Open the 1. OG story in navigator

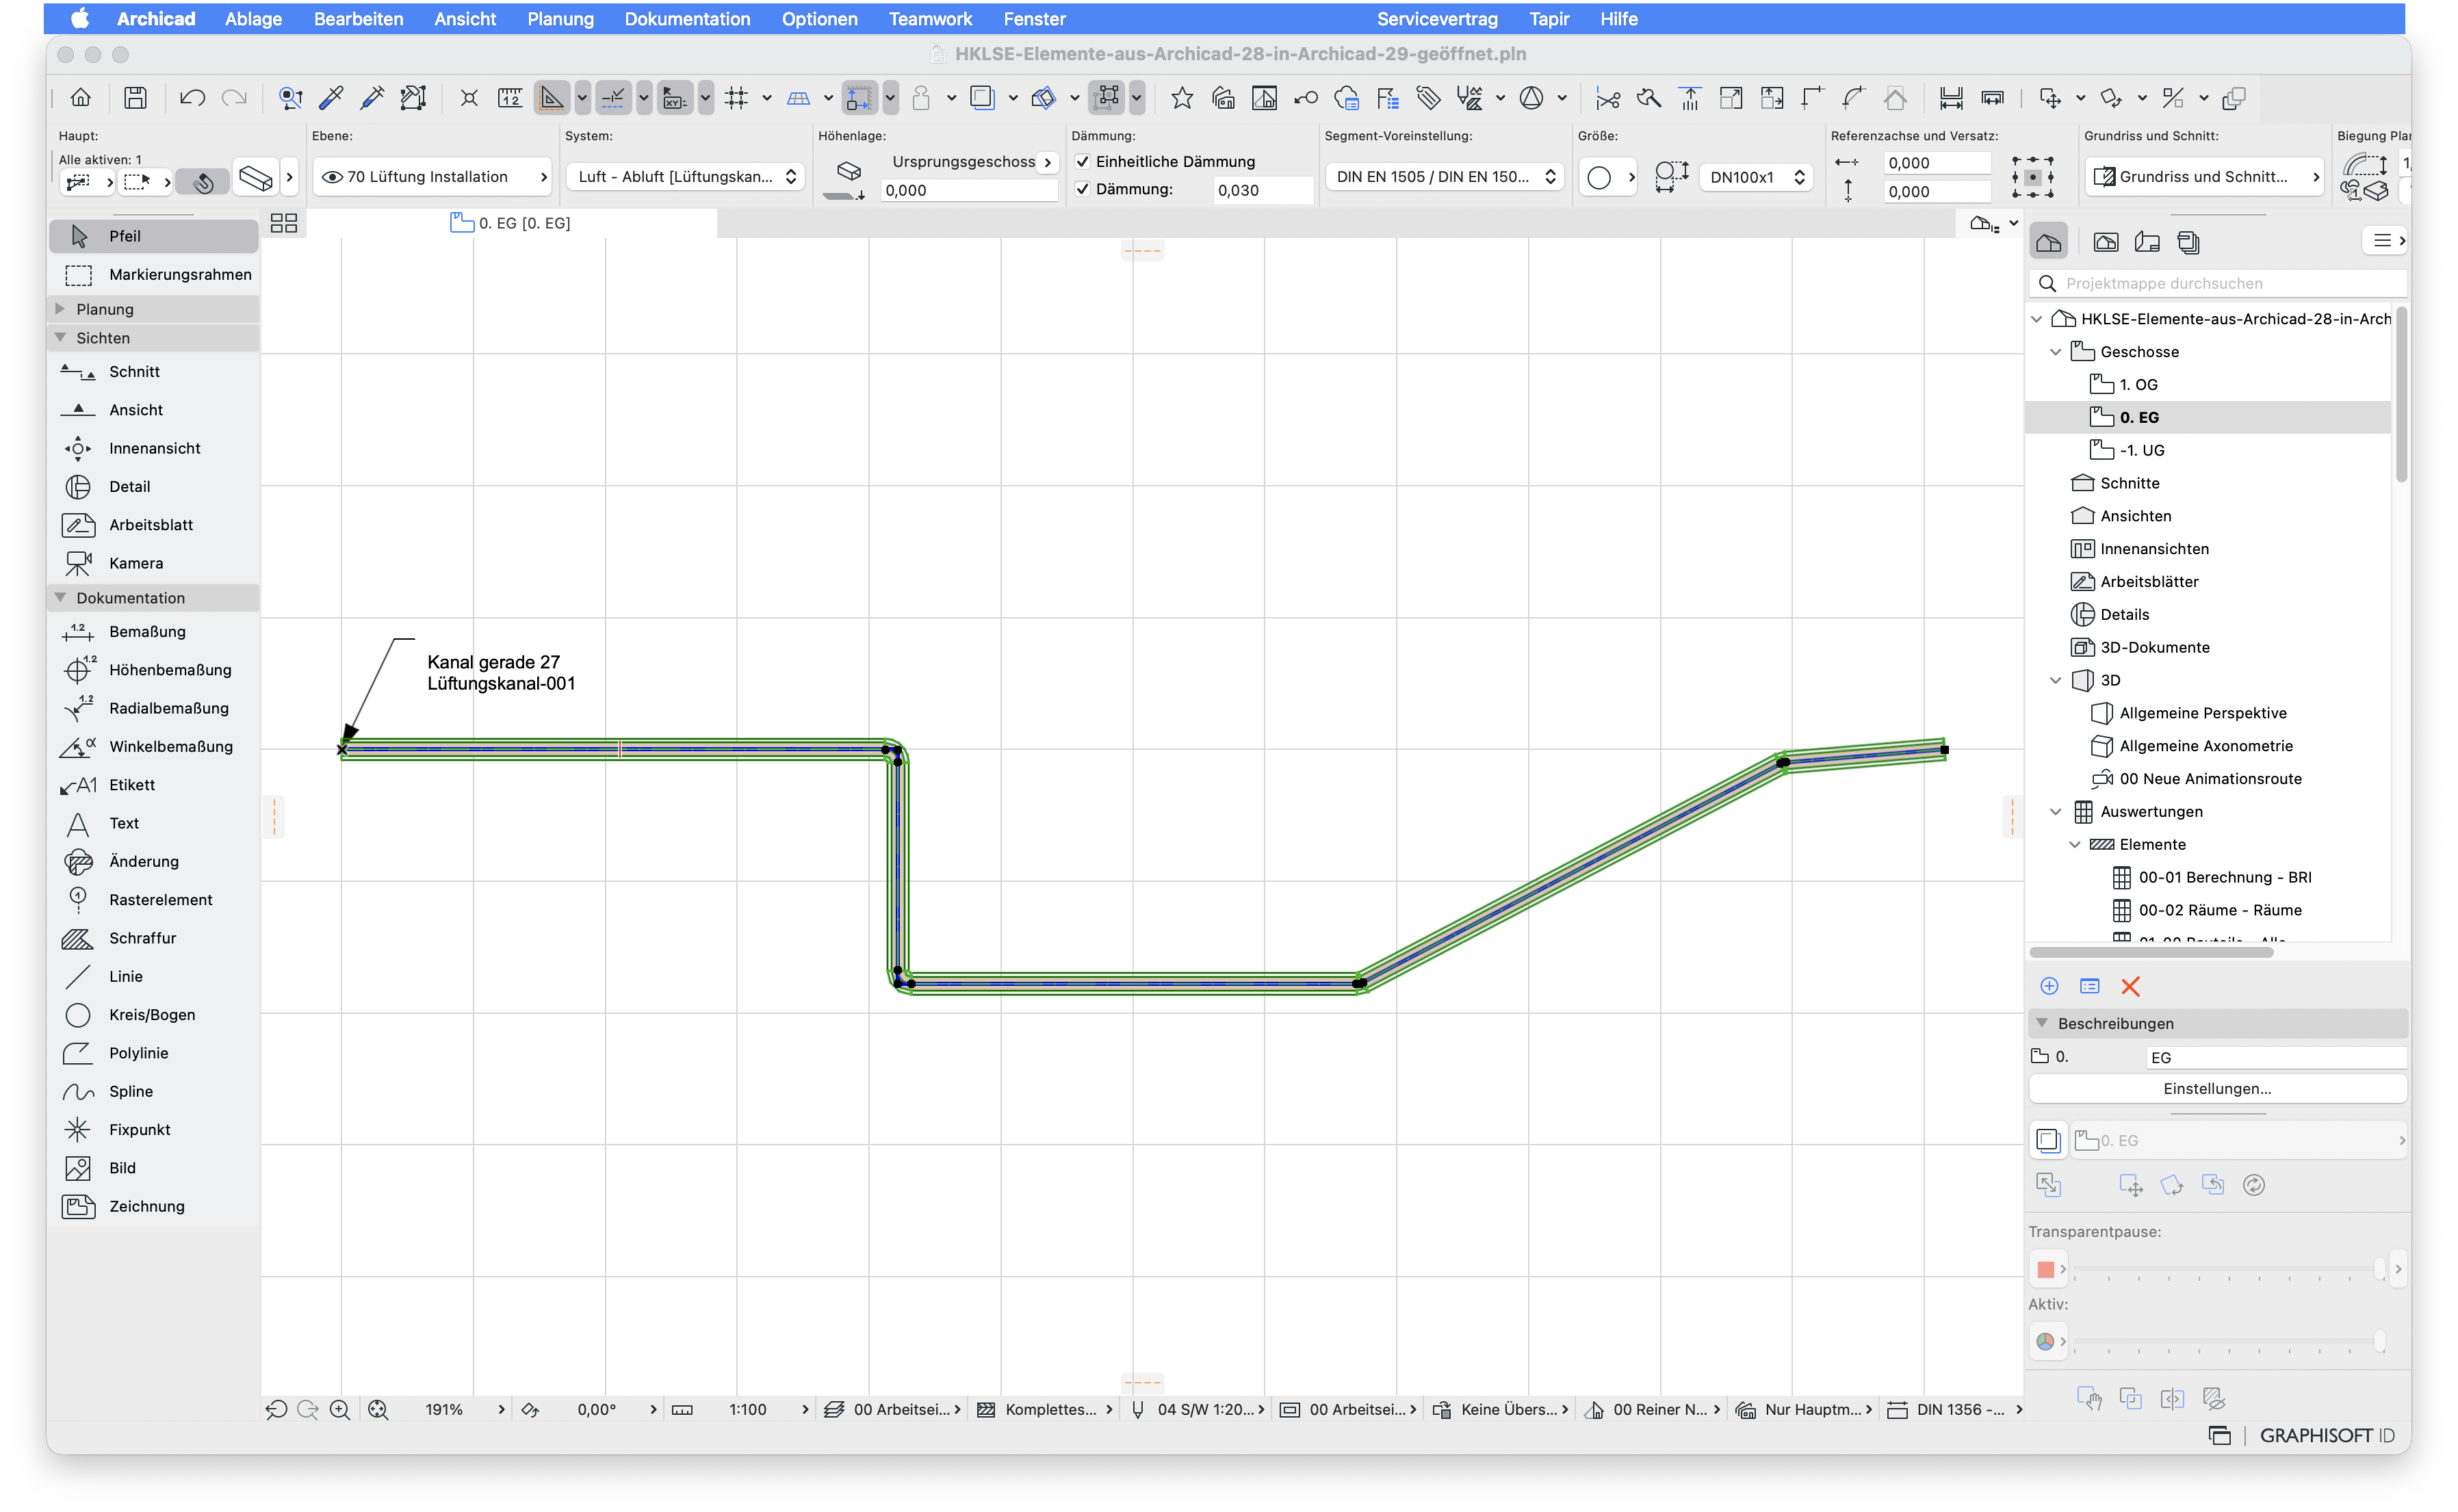coord(2137,384)
